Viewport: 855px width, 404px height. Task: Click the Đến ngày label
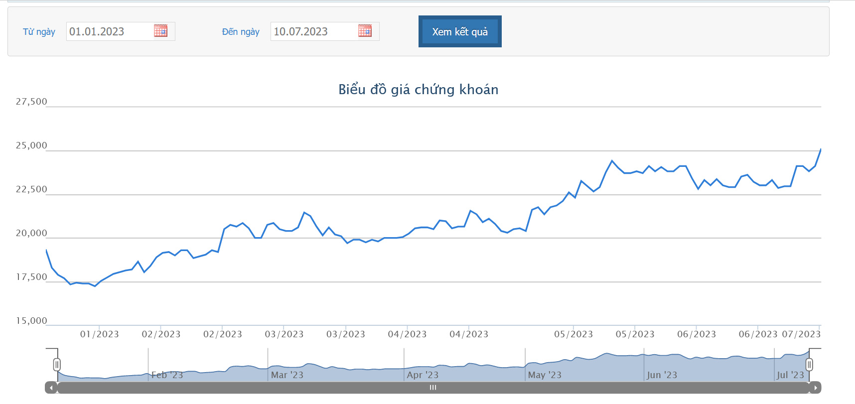[x=241, y=32]
